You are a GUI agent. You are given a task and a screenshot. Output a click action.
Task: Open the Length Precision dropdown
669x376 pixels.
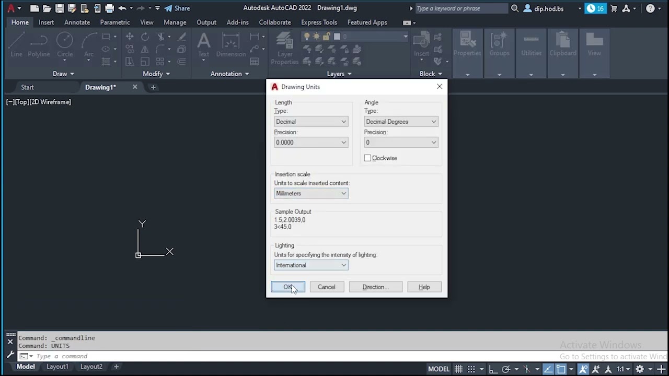[x=311, y=142]
